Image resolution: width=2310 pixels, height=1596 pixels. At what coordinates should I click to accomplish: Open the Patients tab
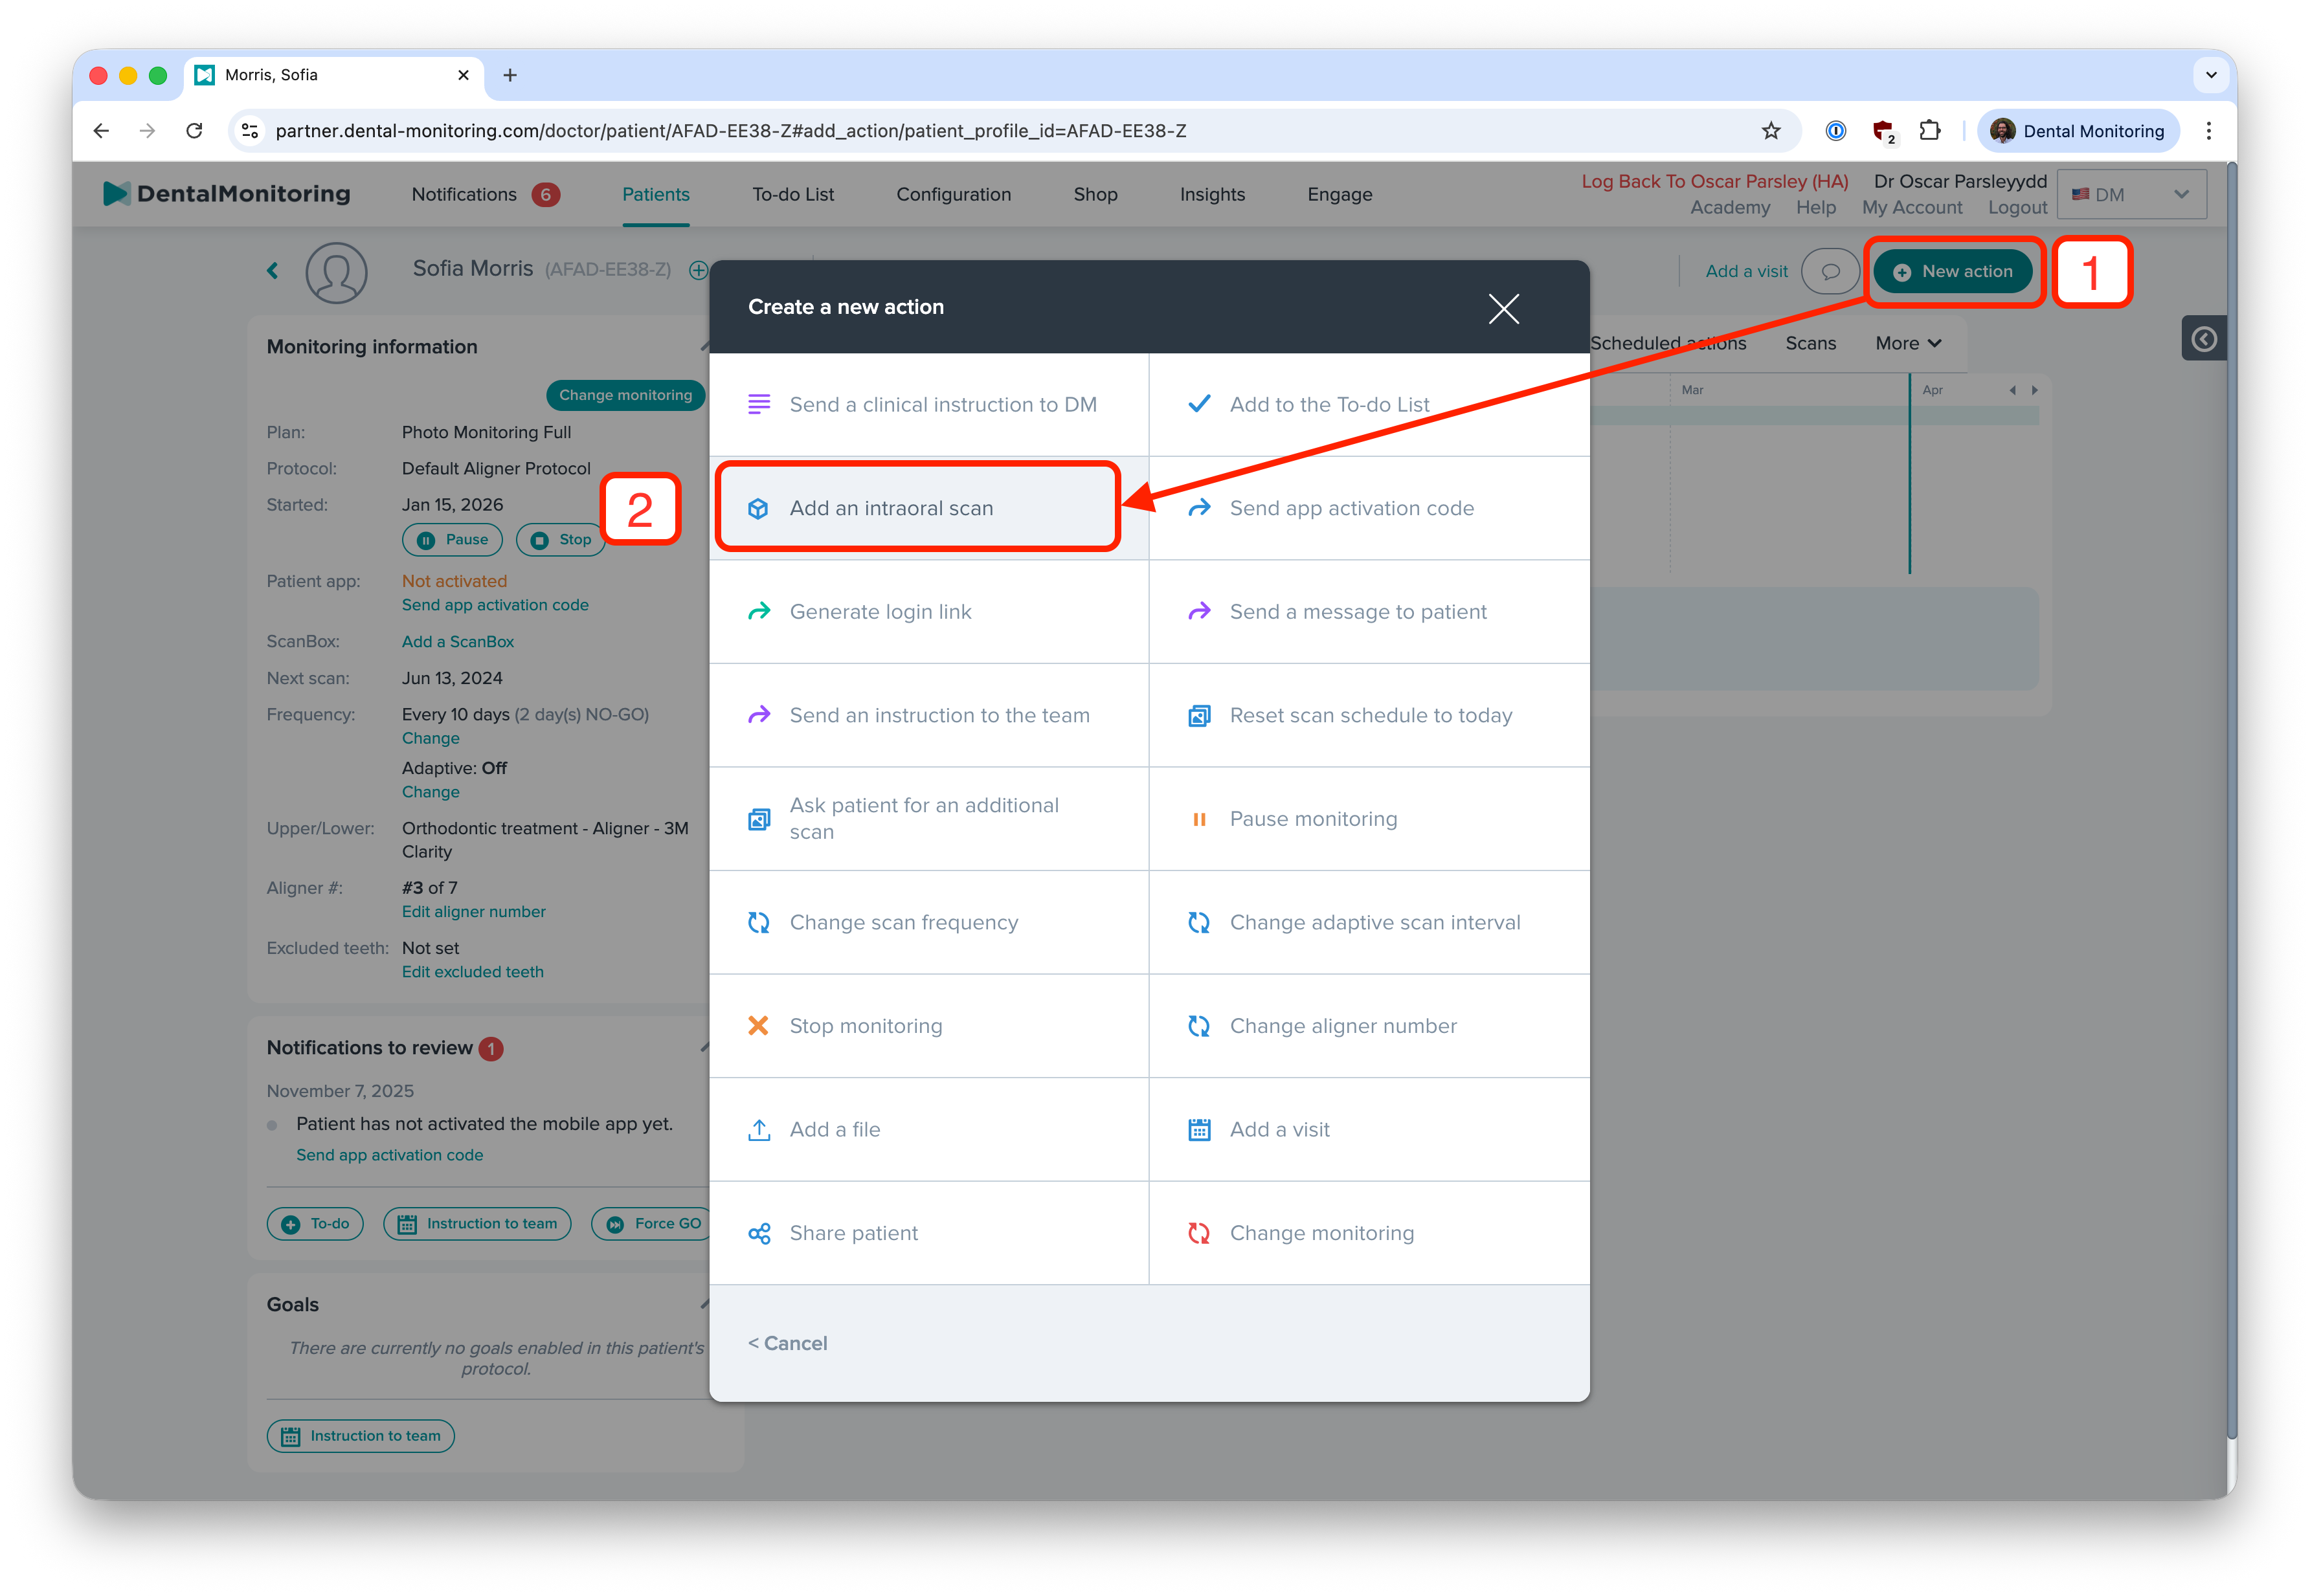(655, 194)
